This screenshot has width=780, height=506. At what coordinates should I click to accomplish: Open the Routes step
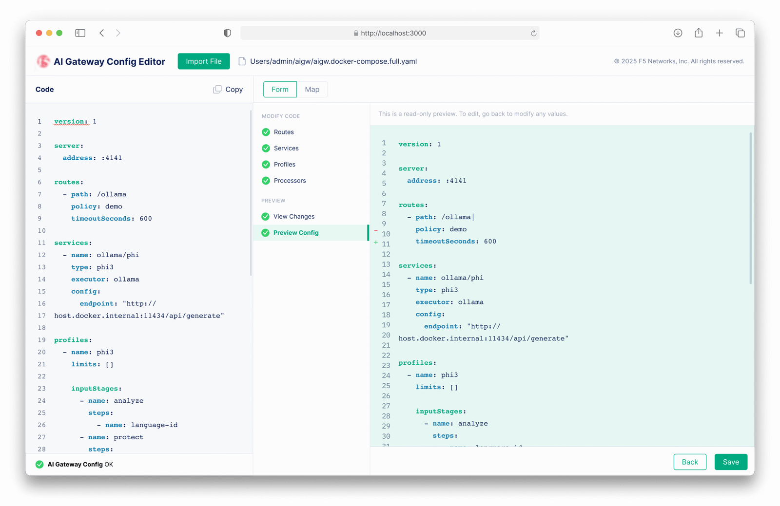click(284, 132)
